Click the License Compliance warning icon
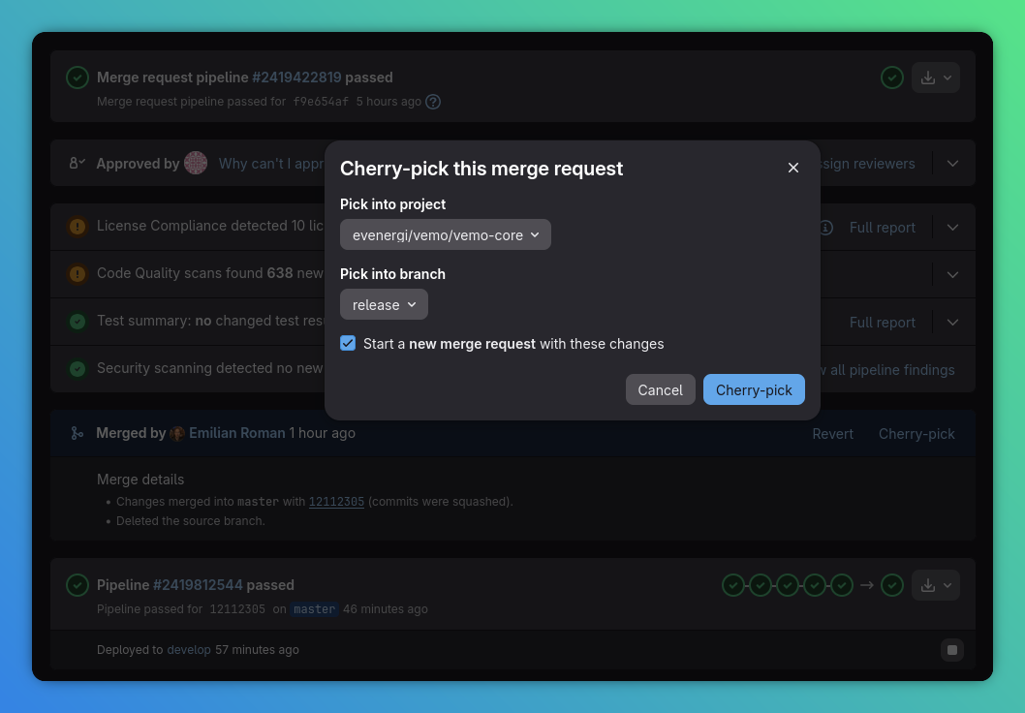 click(78, 226)
